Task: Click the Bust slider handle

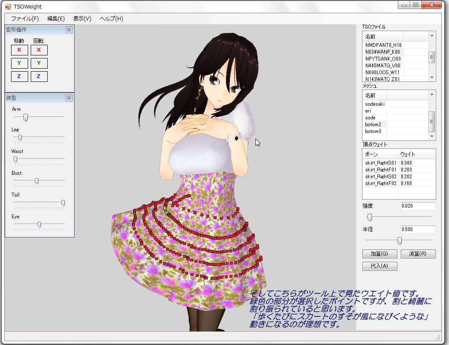Action: point(37,181)
